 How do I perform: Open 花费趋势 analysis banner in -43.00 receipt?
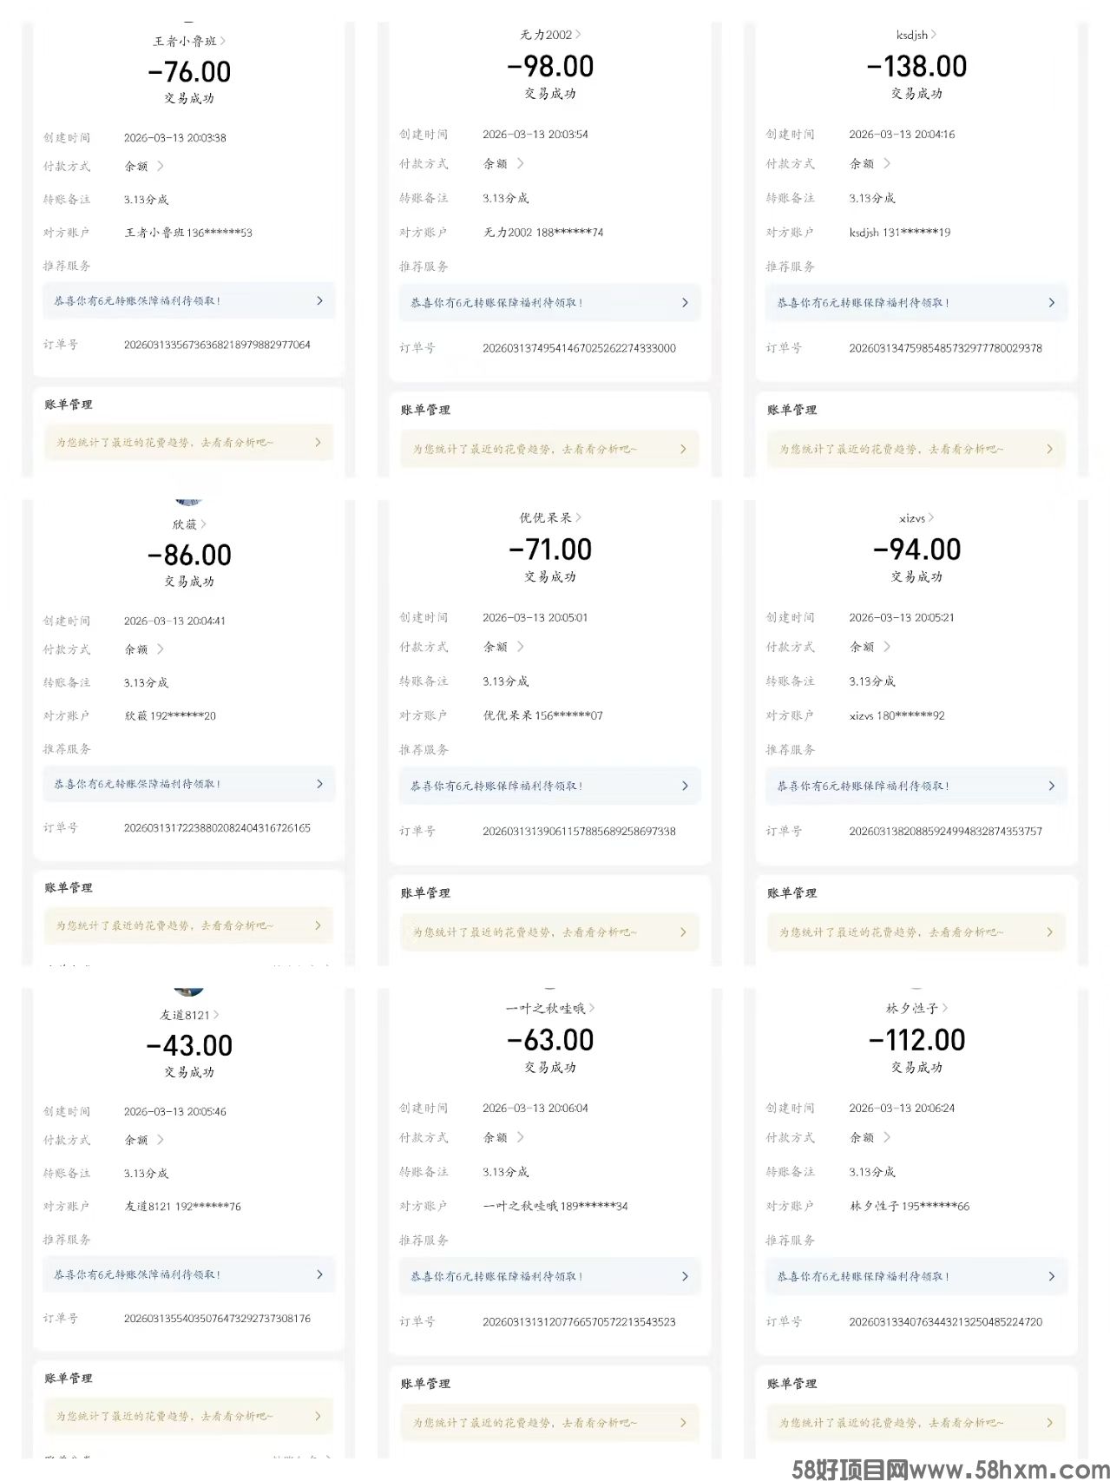tap(188, 1416)
